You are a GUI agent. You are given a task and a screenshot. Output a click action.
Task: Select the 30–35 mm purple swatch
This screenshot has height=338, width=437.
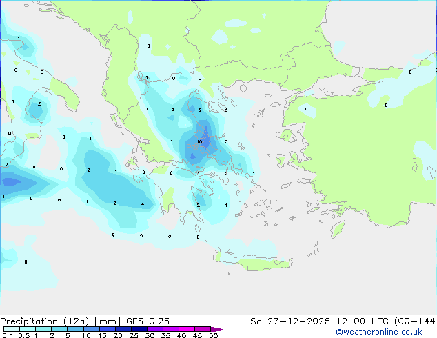tap(155, 329)
